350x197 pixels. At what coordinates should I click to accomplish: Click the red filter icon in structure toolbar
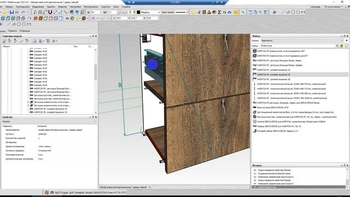tap(27, 41)
